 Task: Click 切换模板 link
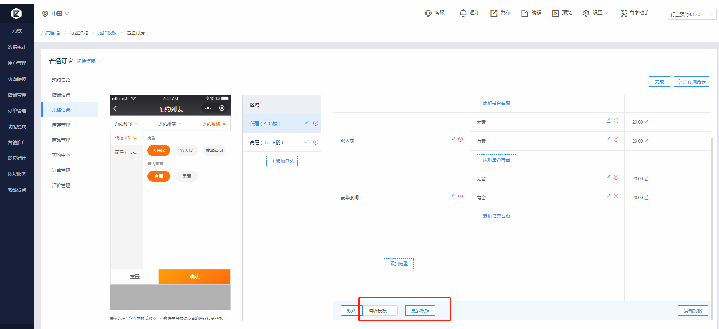coord(89,61)
